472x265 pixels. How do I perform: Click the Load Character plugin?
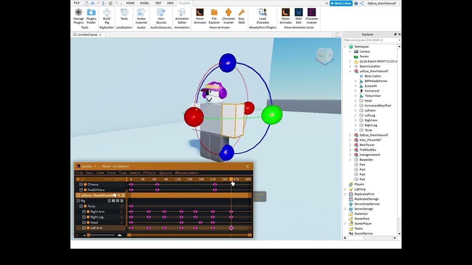(x=263, y=17)
